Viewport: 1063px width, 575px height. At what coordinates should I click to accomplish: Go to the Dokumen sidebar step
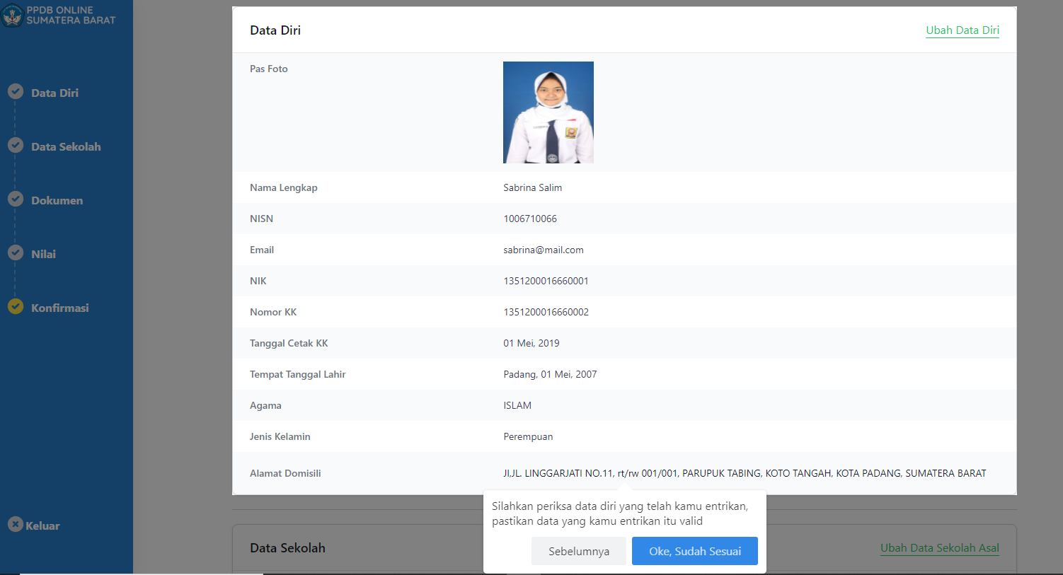[57, 201]
